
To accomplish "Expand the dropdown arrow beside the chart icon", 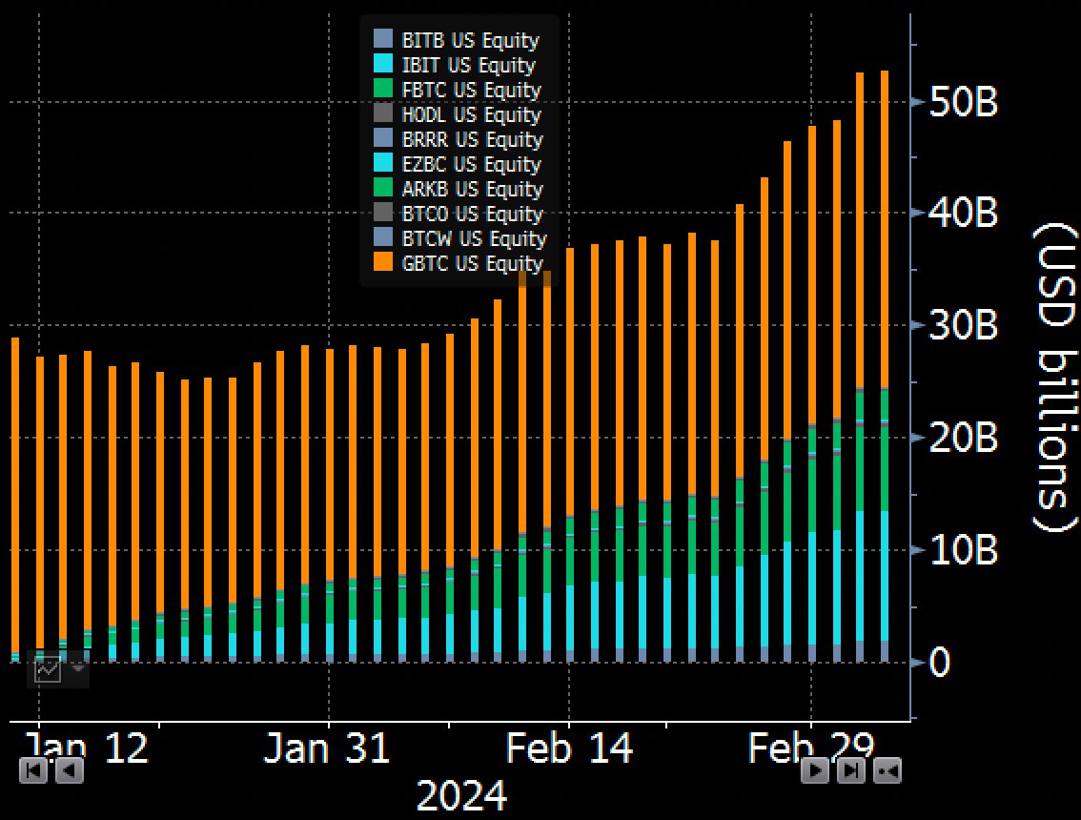I will click(x=76, y=670).
